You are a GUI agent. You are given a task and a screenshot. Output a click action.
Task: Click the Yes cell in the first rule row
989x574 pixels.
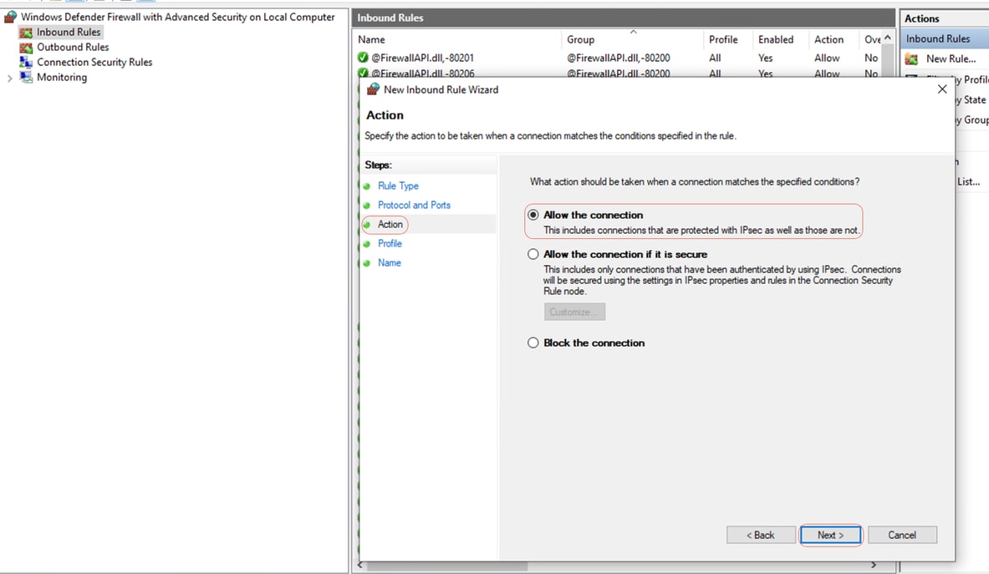(765, 58)
